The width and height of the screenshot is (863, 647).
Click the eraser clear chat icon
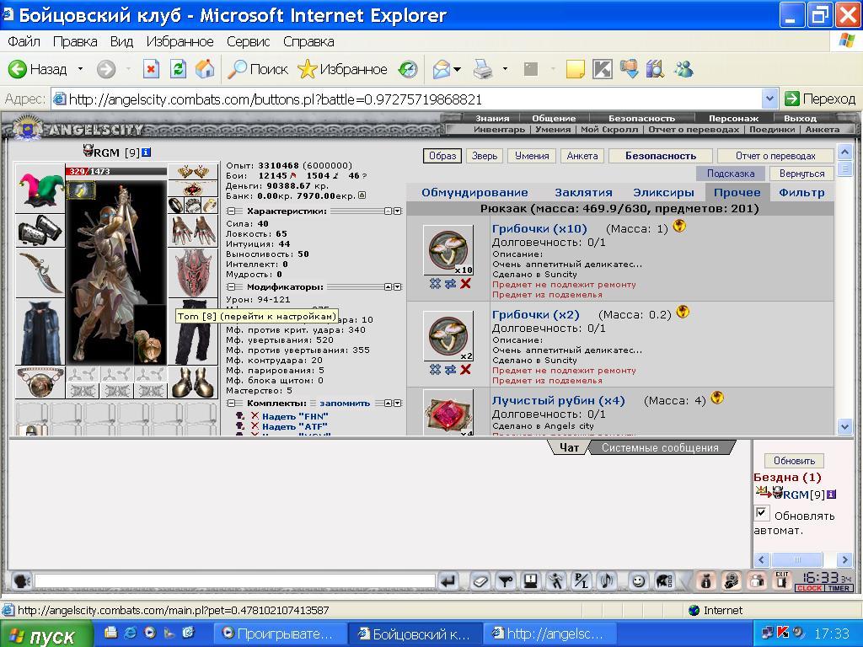click(480, 580)
